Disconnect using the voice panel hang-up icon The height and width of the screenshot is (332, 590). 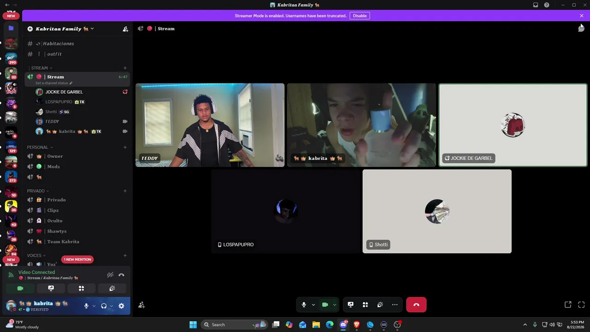click(x=121, y=275)
